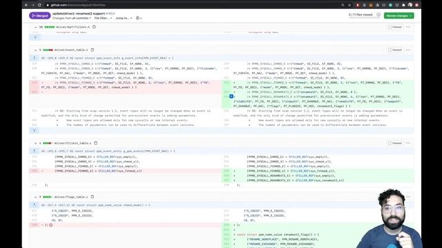Copy path of driver/flags_table.c
442x248 pixels.
click(x=92, y=197)
